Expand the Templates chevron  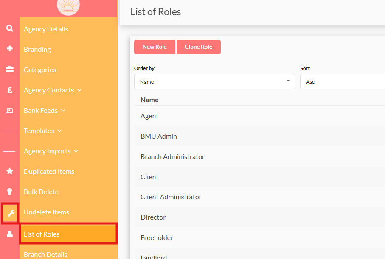point(59,131)
